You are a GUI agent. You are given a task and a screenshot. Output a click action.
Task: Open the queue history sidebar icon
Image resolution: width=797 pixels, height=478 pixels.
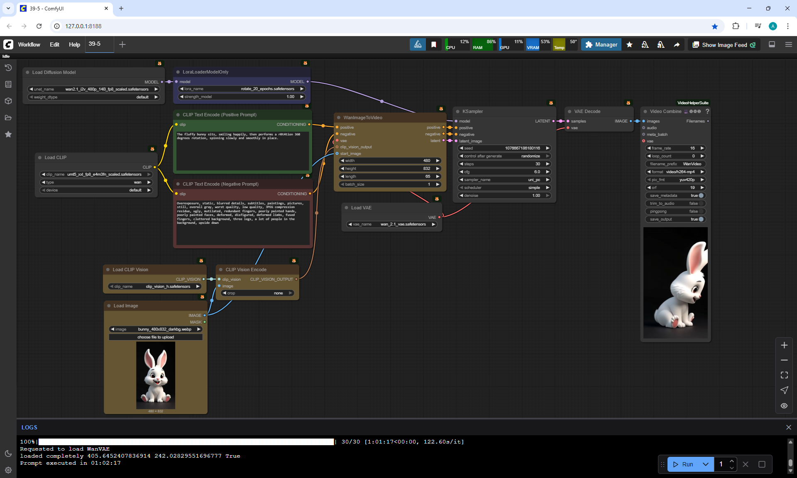click(x=8, y=68)
